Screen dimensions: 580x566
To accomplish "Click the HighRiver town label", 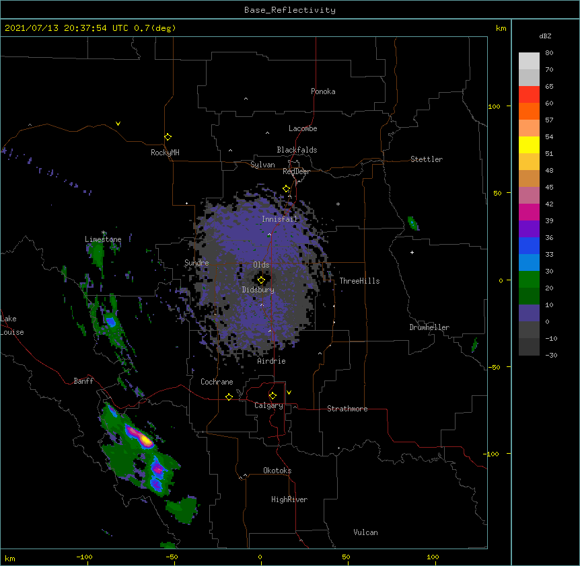I will (x=289, y=499).
